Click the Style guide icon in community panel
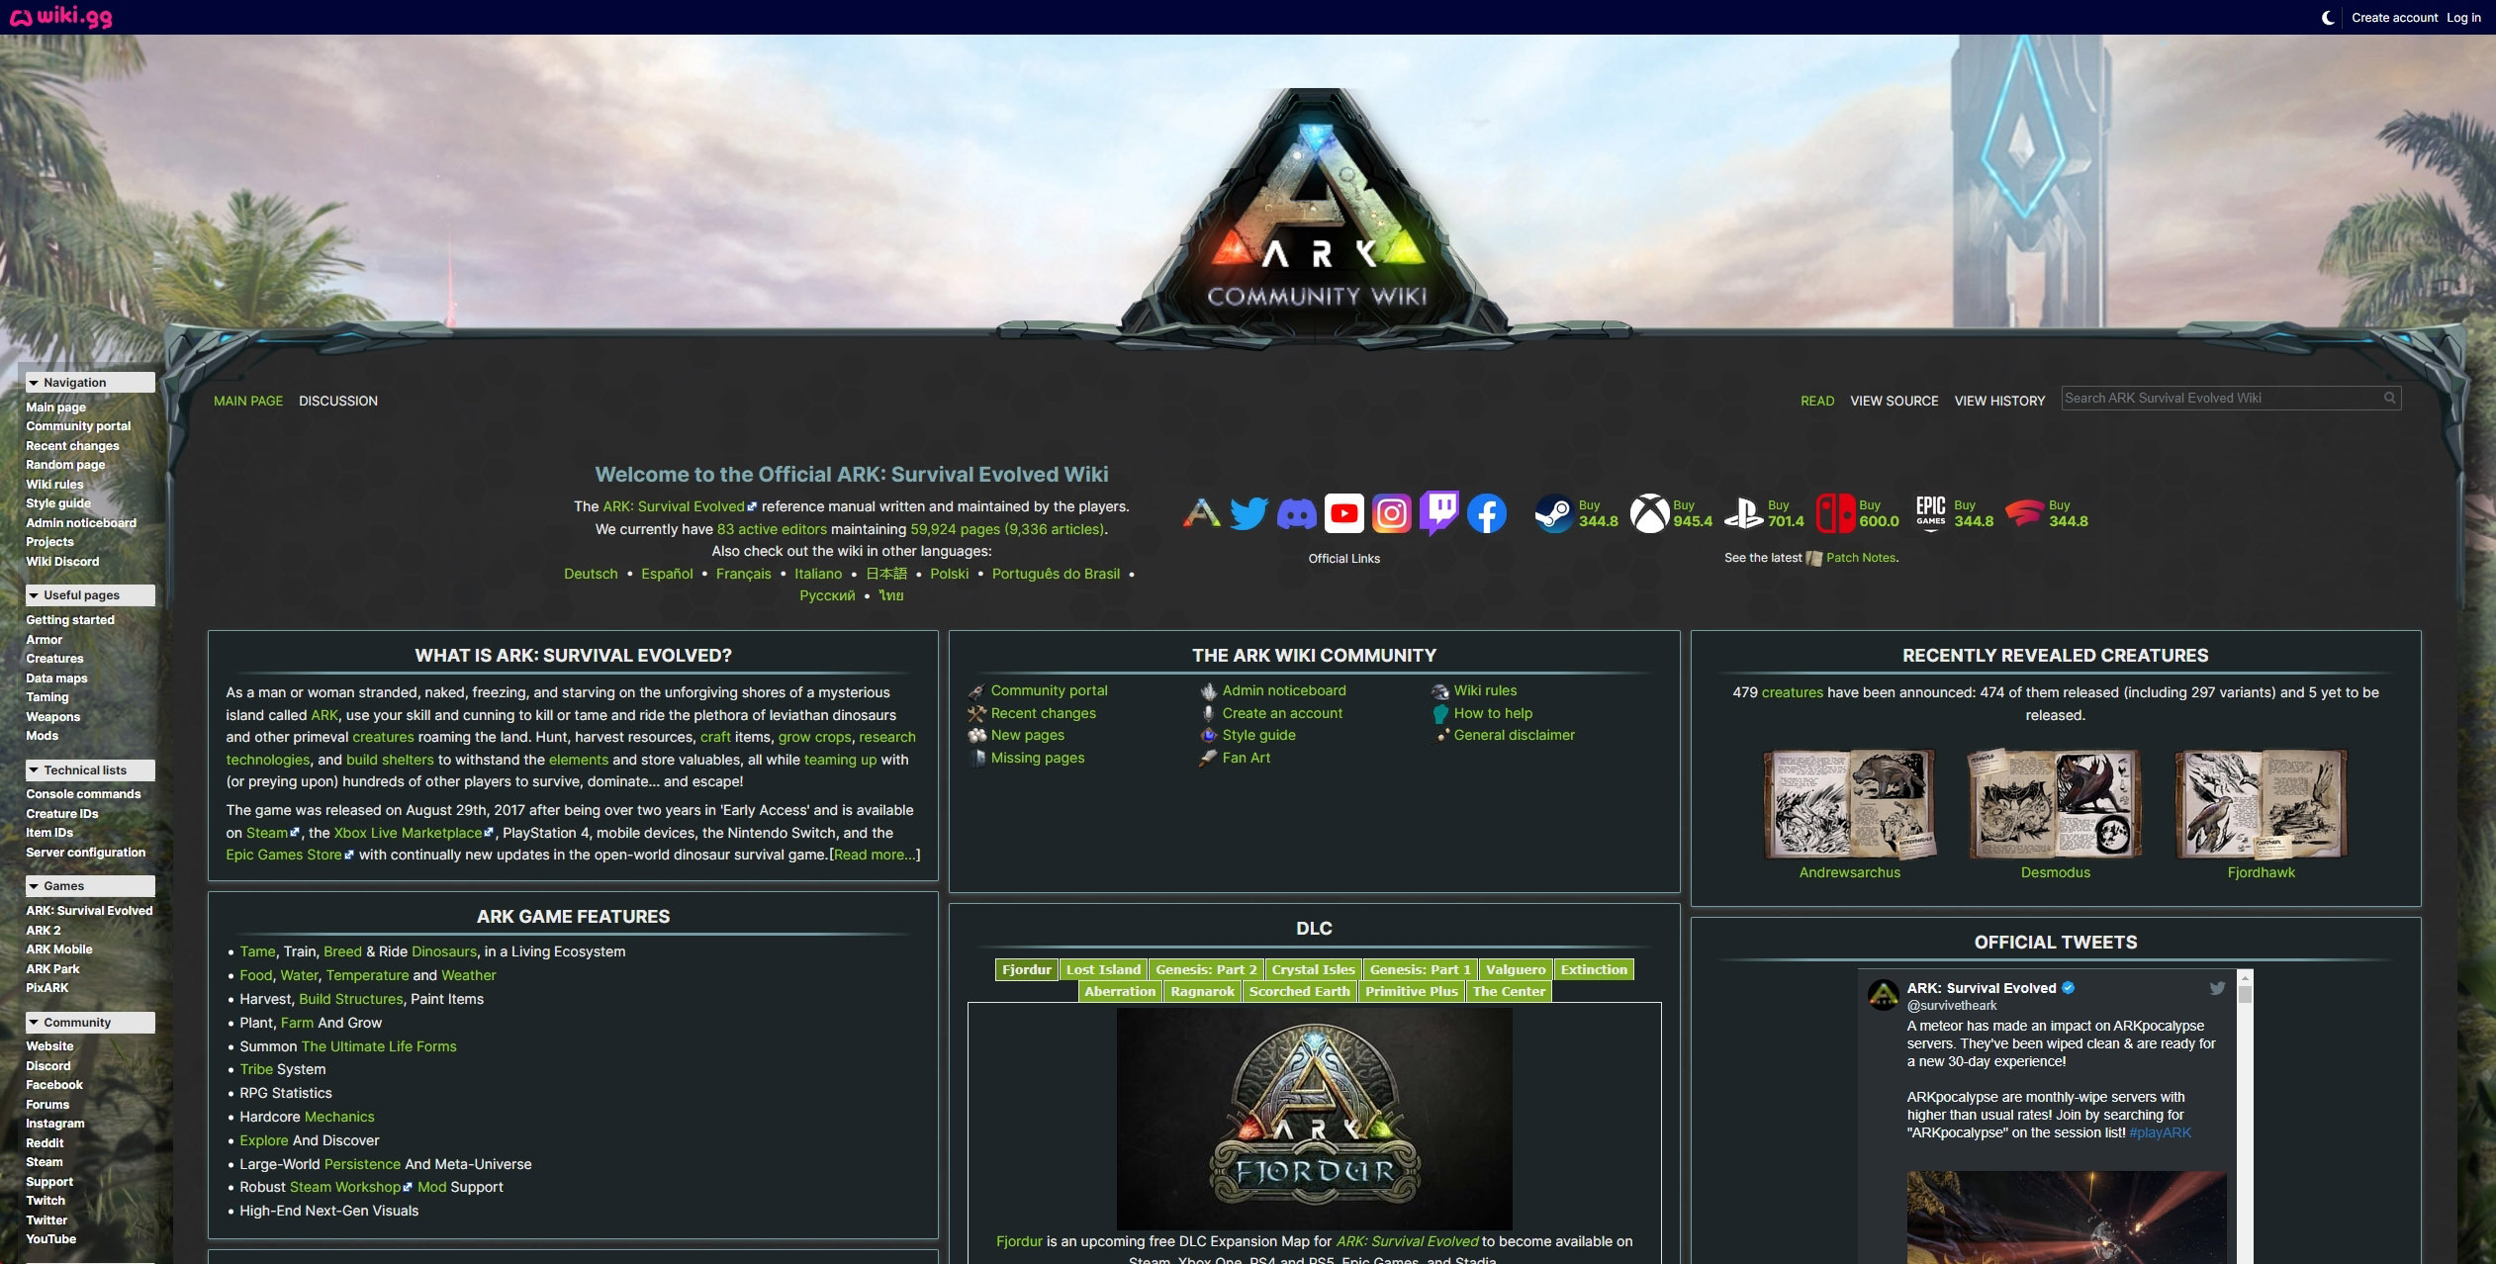2496x1264 pixels. tap(1208, 736)
